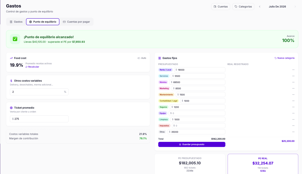Select the PE Real card
Screen dimensions: 302x174
(x=263, y=164)
